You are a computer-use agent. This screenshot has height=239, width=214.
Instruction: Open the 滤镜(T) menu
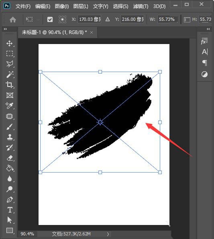[141, 6]
